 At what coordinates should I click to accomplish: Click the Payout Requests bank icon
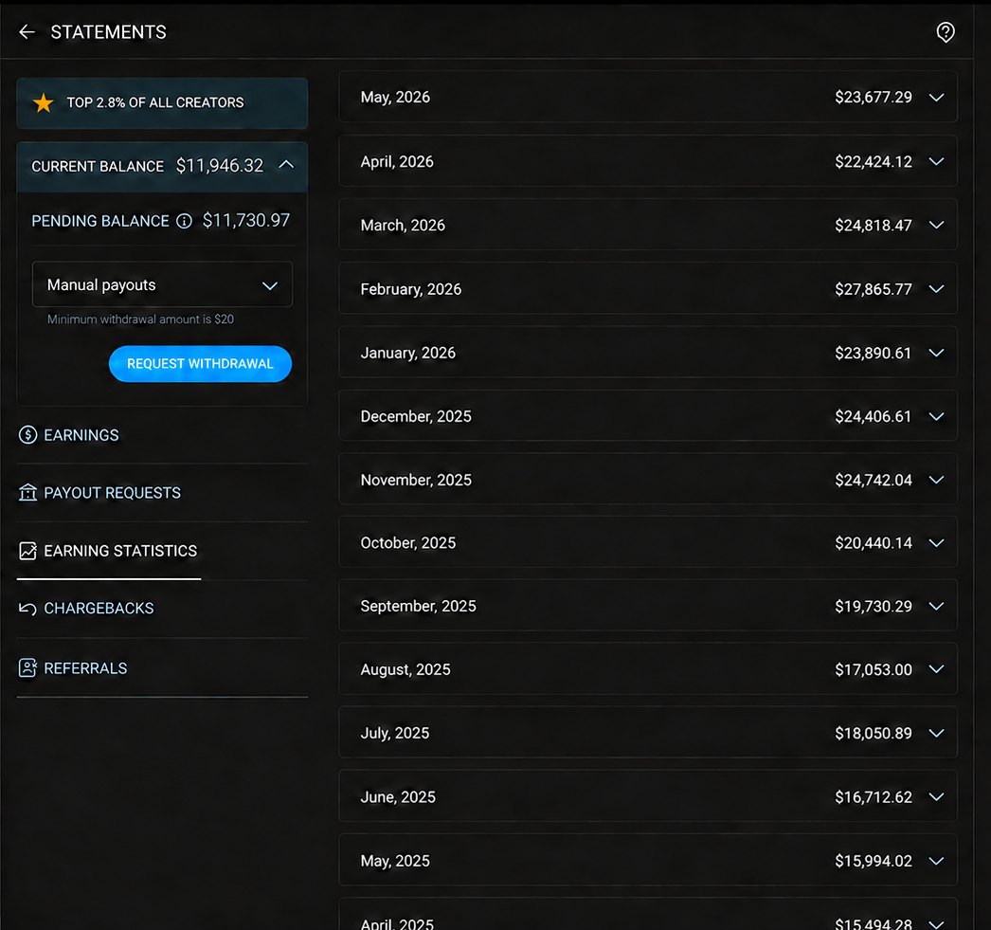(27, 493)
